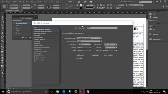Select the Selection tool in the toolbox
This screenshot has height=94, width=168.
pos(2,14)
